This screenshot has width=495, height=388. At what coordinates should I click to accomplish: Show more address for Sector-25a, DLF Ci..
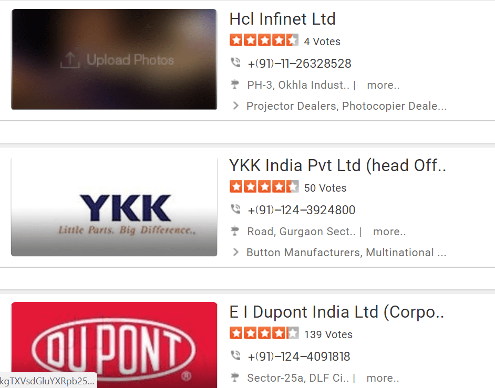point(383,378)
